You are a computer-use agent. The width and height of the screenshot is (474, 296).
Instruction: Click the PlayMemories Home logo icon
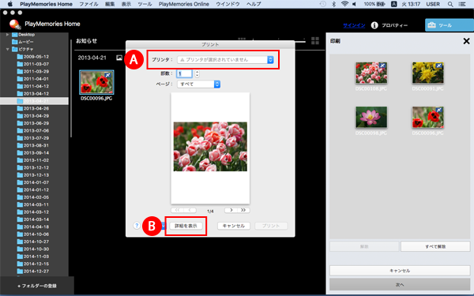click(14, 24)
